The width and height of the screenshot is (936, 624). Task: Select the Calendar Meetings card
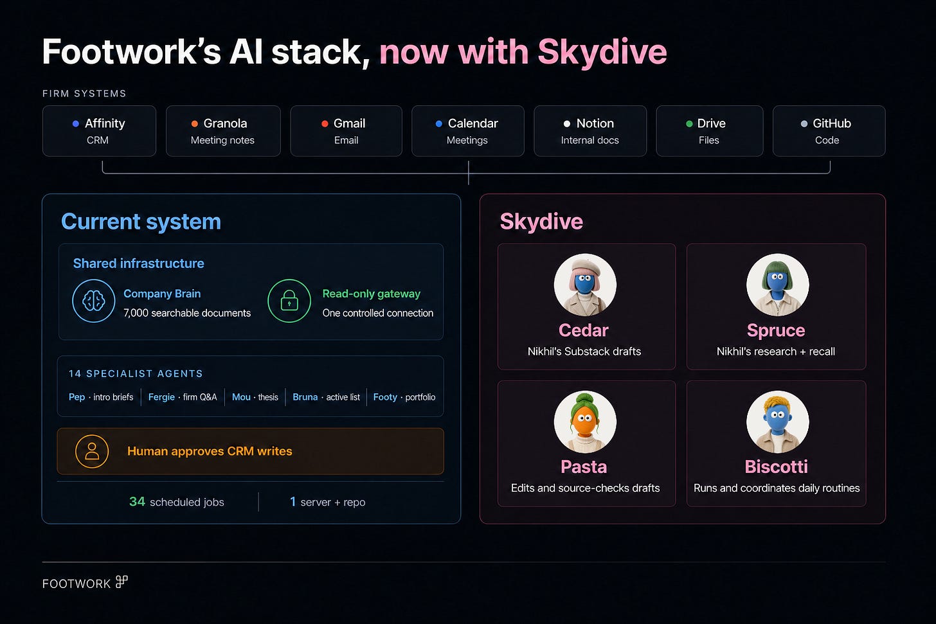coord(468,131)
